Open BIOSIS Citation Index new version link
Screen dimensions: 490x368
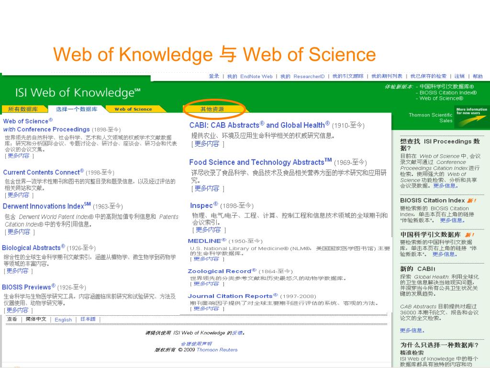tap(448, 92)
